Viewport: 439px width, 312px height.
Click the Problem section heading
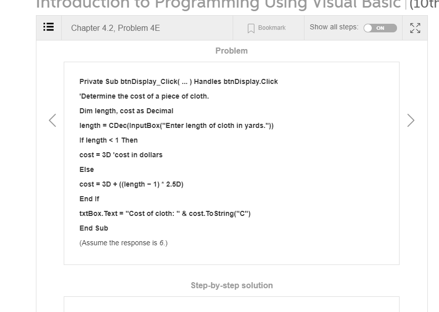point(232,51)
